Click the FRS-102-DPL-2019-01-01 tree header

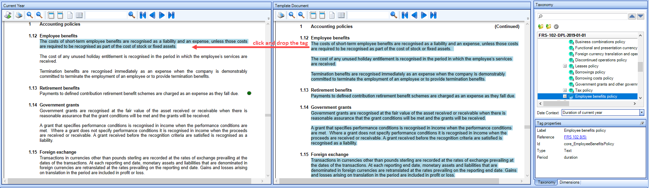click(587, 35)
